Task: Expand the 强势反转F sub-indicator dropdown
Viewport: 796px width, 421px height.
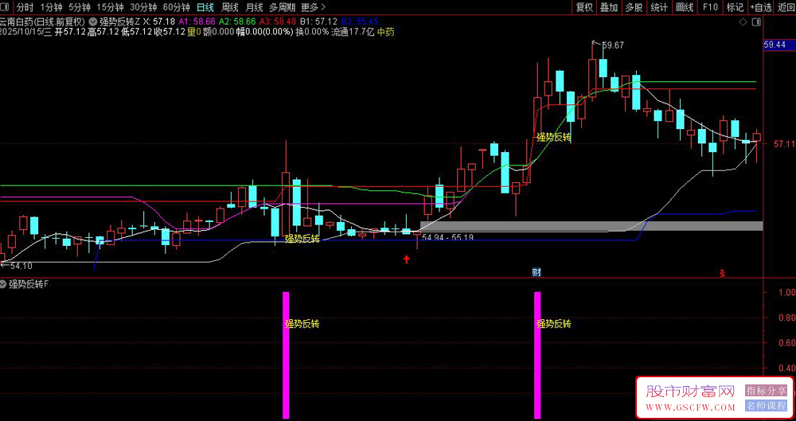Action: (4, 284)
